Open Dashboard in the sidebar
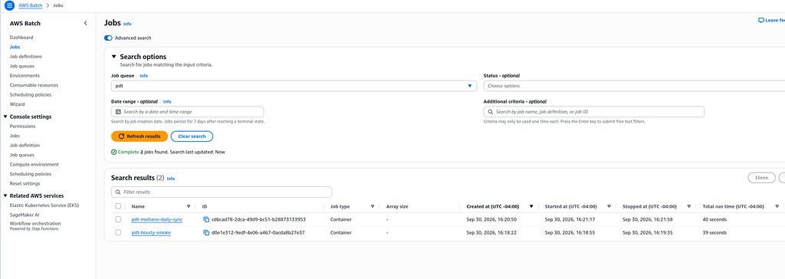The width and height of the screenshot is (785, 279). (21, 38)
